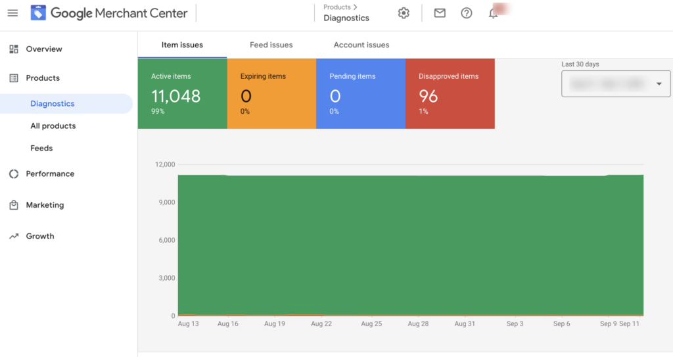Click the Growth trend arrow icon
This screenshot has width=673, height=357.
point(14,236)
